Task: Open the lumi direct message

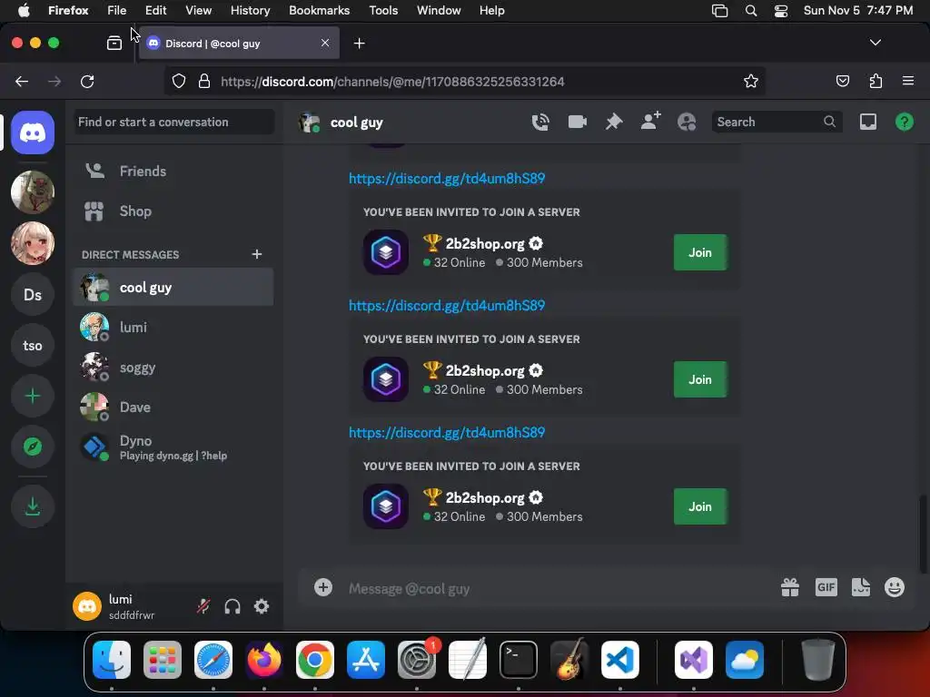Action: tap(173, 327)
